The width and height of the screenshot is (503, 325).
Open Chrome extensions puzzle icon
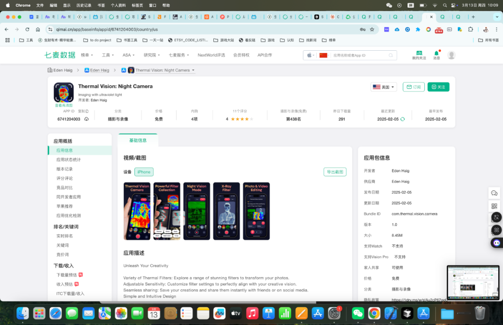470,29
